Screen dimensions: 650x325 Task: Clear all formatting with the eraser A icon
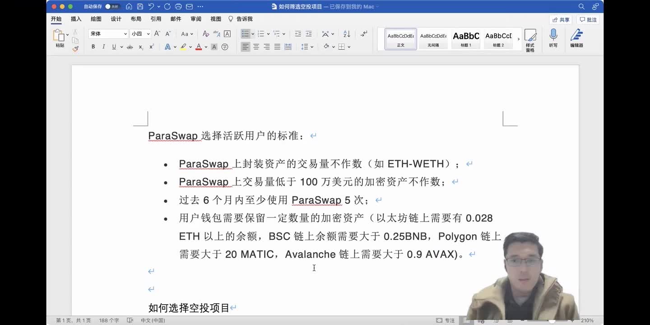coord(206,34)
